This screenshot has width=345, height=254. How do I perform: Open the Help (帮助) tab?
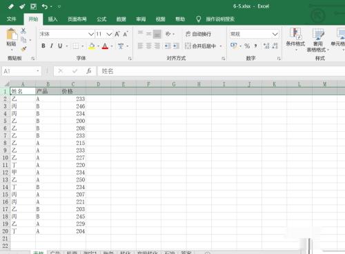[180, 19]
